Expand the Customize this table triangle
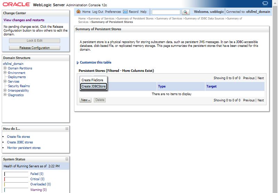This screenshot has height=193, width=278. tap(77, 62)
